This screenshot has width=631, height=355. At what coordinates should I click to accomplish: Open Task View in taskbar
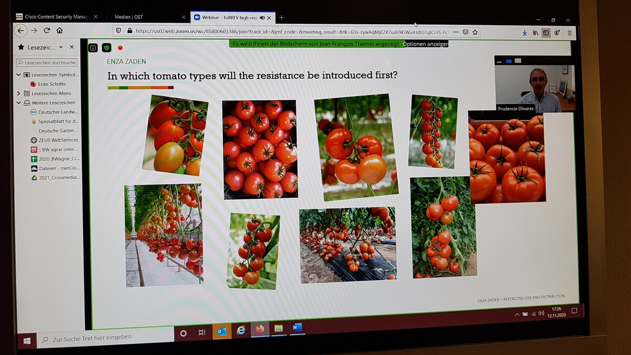coord(202,332)
